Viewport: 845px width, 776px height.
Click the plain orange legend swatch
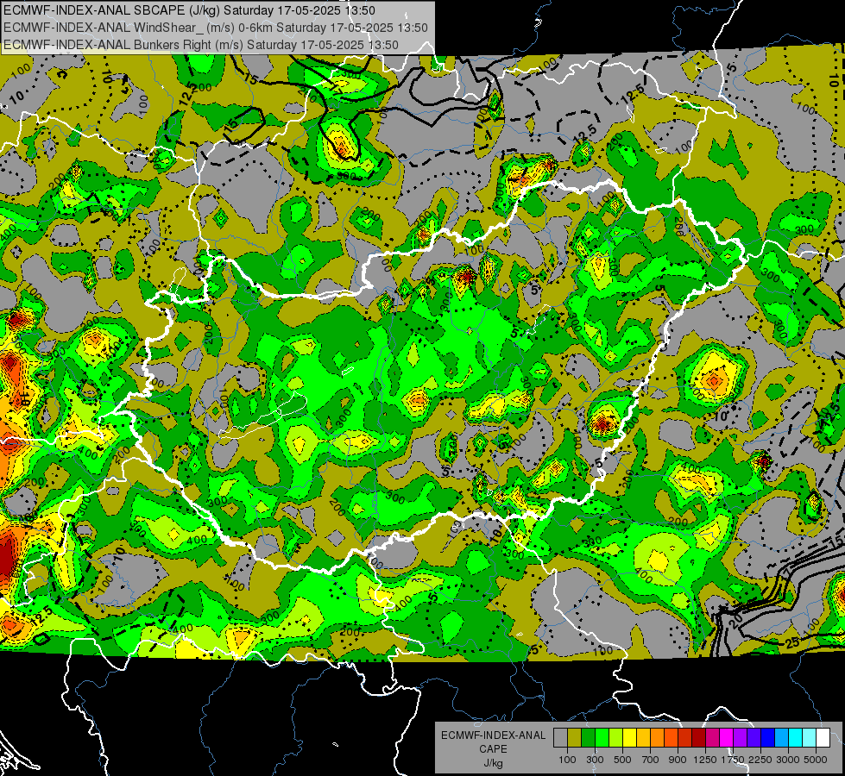(657, 738)
